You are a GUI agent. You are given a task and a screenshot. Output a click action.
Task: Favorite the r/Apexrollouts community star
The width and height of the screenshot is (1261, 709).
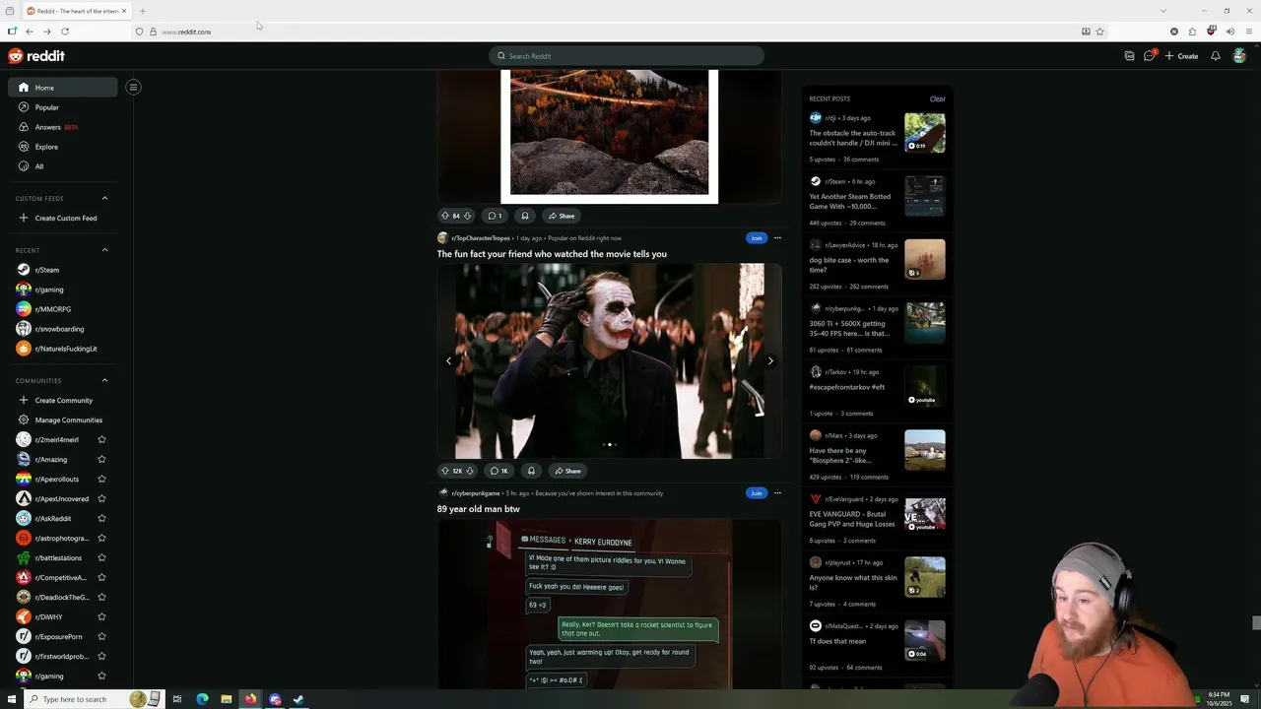[101, 479]
